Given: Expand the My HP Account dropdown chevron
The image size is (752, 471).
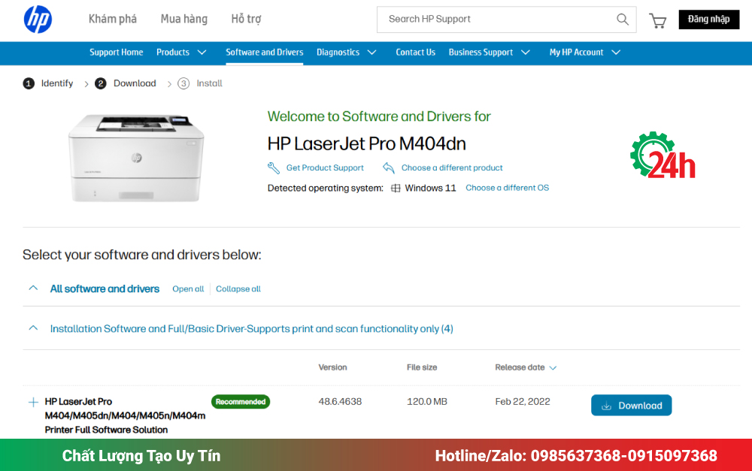Looking at the screenshot, I should (617, 53).
